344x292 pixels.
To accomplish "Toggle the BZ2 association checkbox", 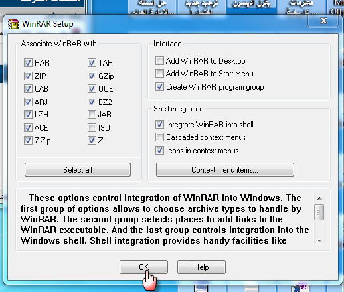I will click(92, 102).
